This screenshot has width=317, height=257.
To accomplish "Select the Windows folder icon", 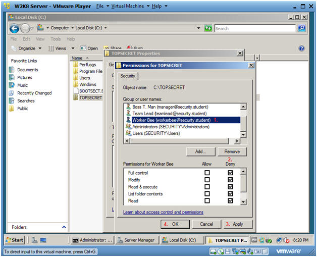I will (x=76, y=84).
